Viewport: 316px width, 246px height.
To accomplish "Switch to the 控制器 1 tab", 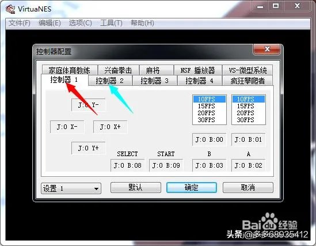I will 64,80.
